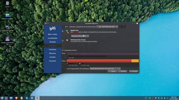This screenshot has height=100, width=179.
Task: Click the installer window menu icon in titlebar
Action: pos(46,23)
